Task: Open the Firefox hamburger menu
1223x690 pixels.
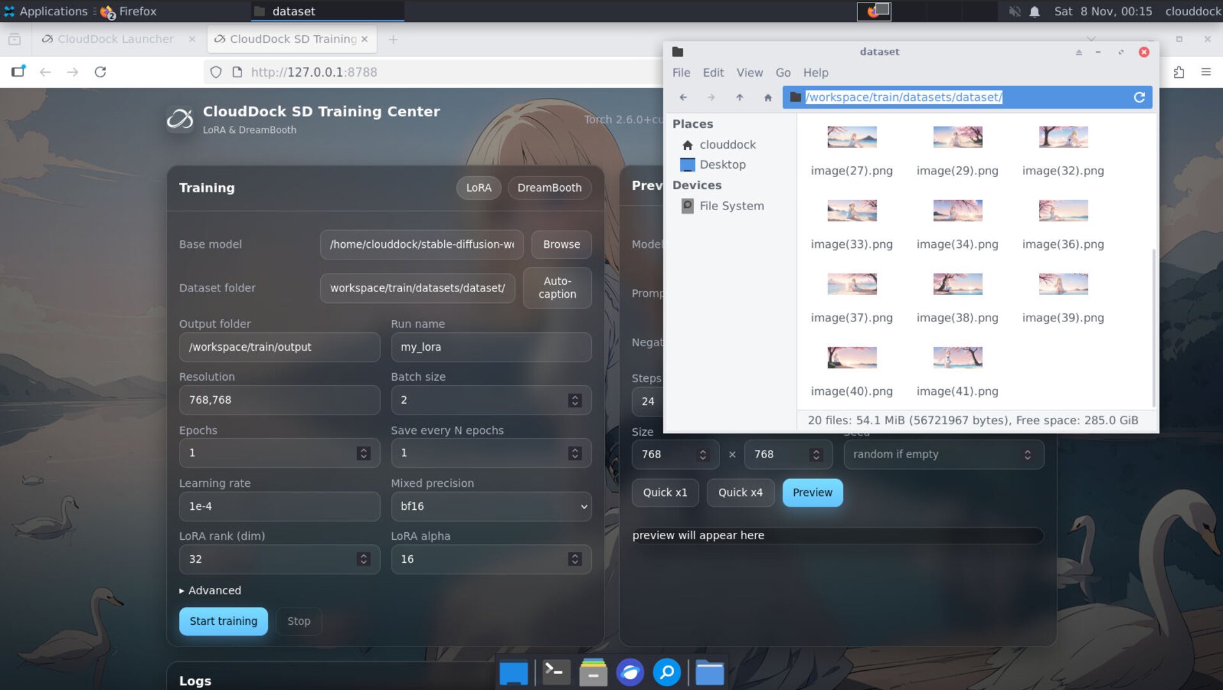Action: tap(1206, 72)
